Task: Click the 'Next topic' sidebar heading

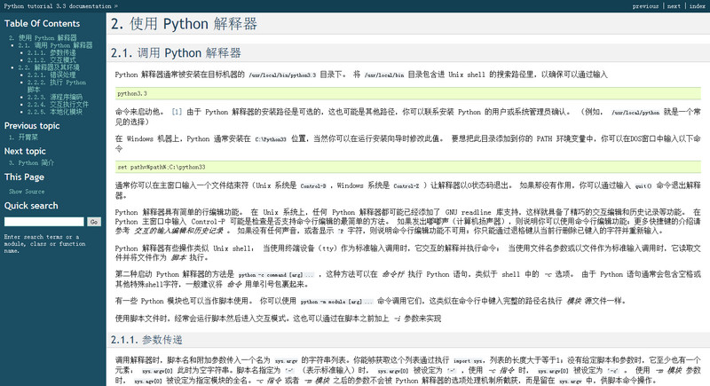Action: click(x=25, y=151)
